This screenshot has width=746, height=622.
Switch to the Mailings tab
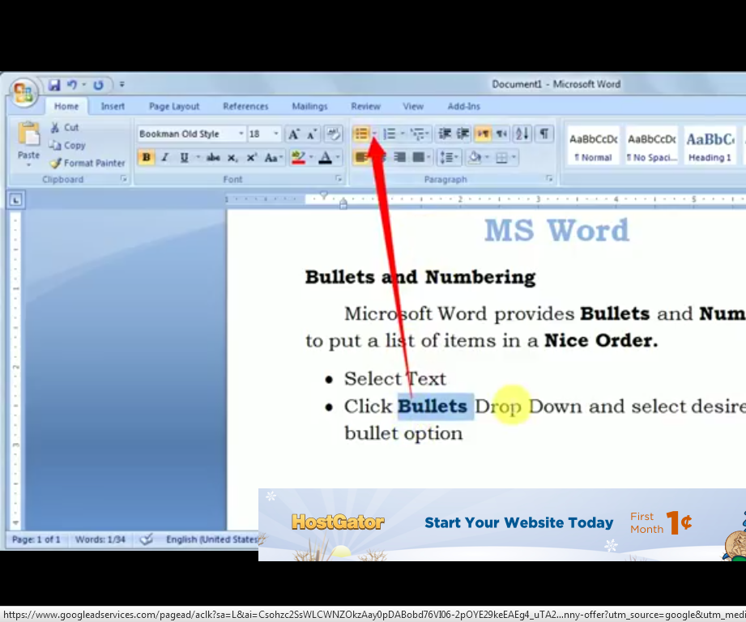click(x=309, y=107)
